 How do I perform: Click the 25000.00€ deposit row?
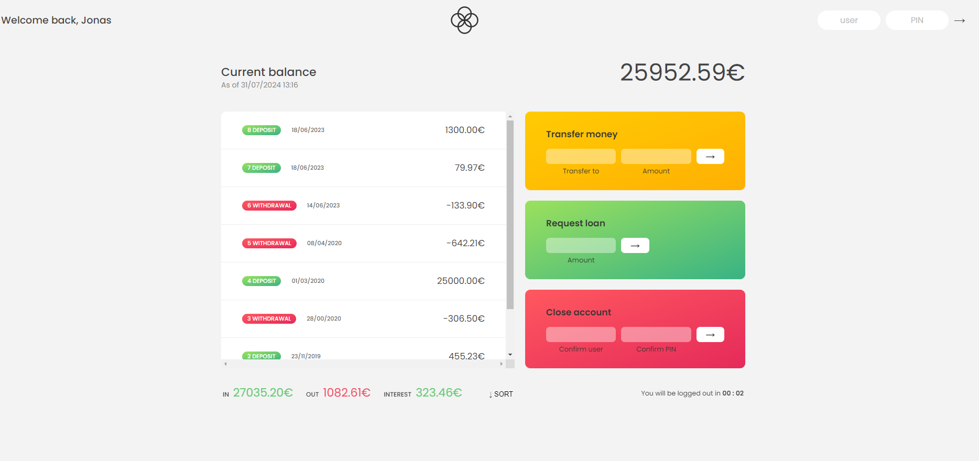pos(363,281)
